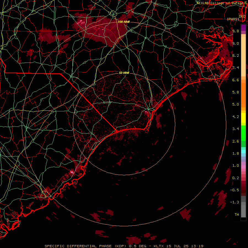Click the TH threshold label on the scale
This screenshot has width=248, height=248.
(237, 215)
